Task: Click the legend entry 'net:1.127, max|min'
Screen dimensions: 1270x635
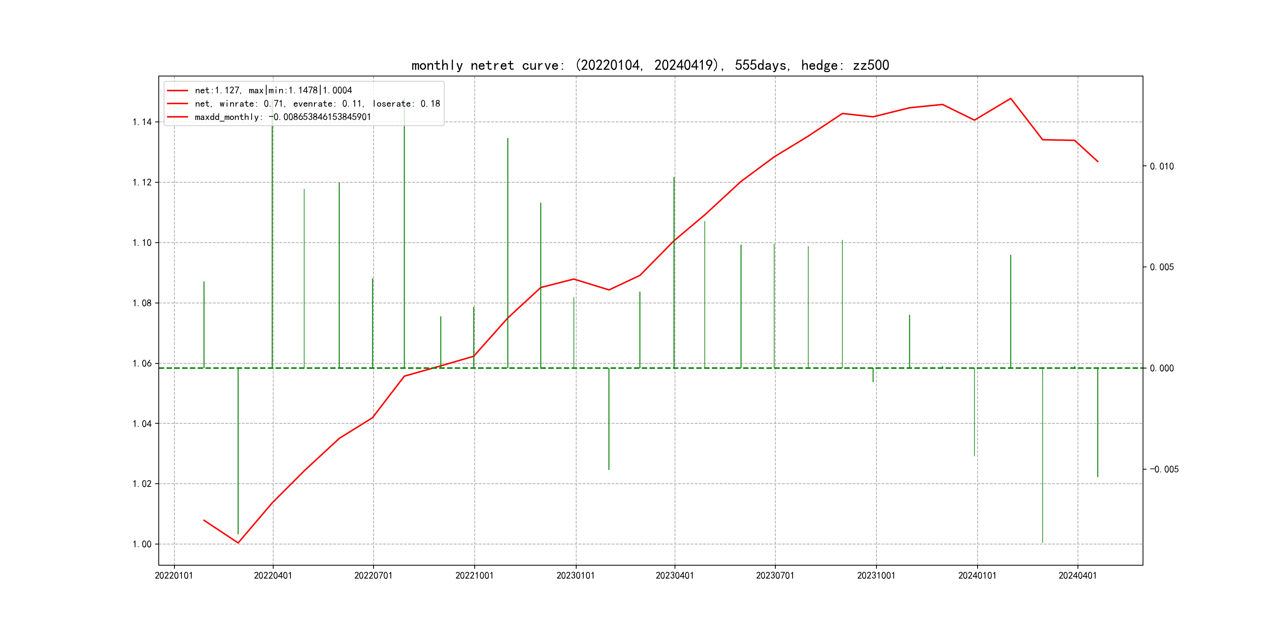Action: tap(273, 90)
